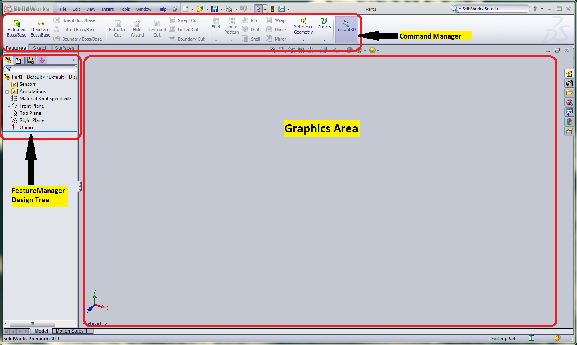
Task: Select the Swept Boss/Base tool
Action: tap(75, 20)
